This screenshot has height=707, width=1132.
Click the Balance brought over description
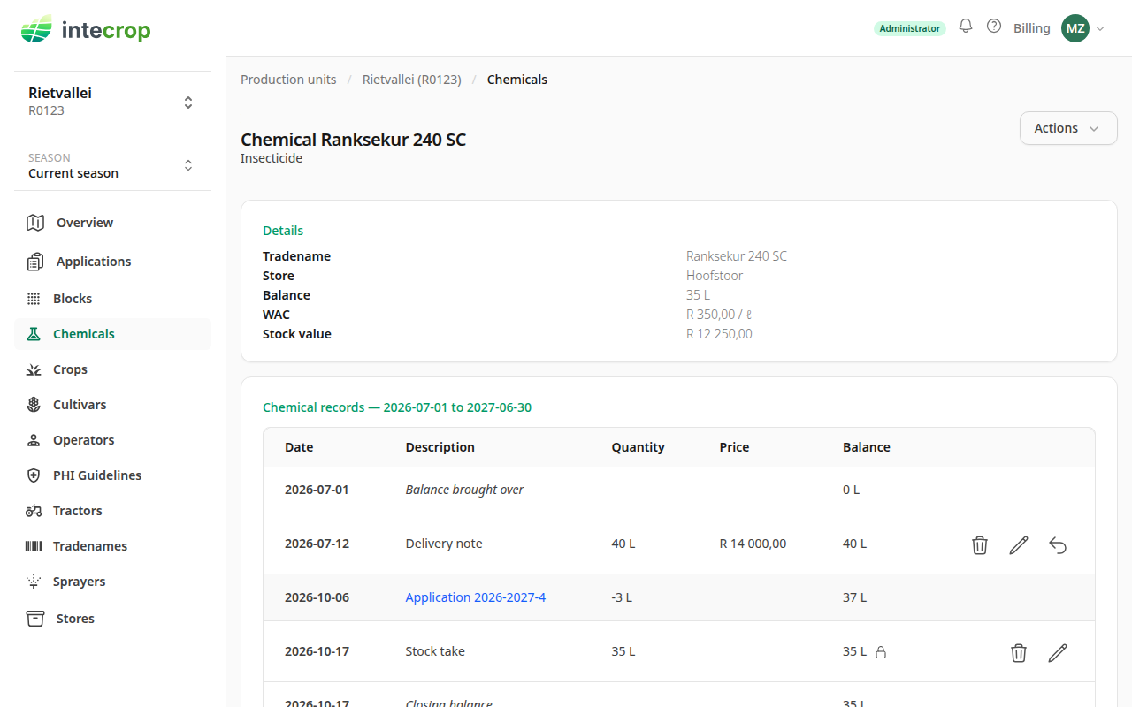pyautogui.click(x=464, y=490)
